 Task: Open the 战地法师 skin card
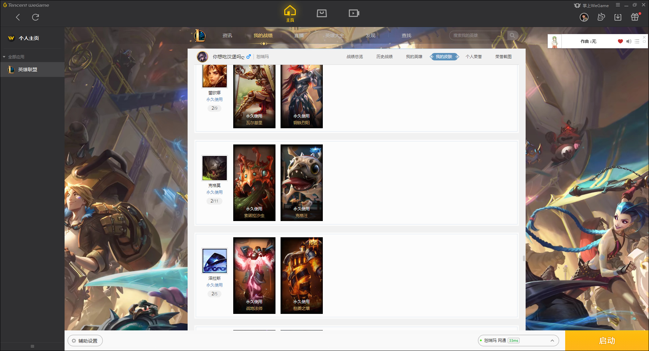click(x=254, y=275)
